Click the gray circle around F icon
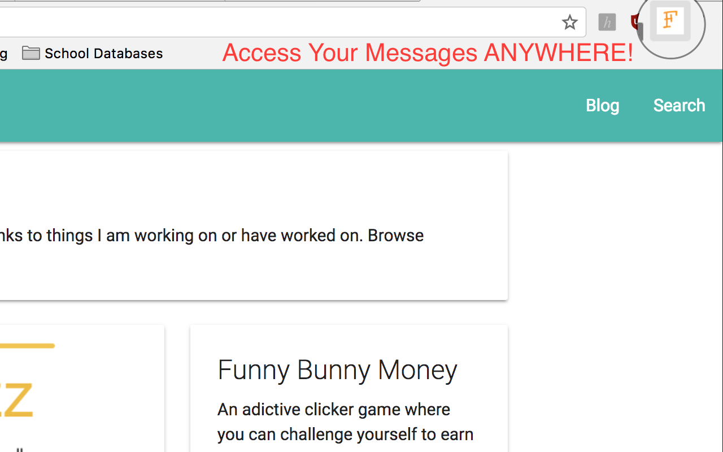This screenshot has width=723, height=452. pos(670,24)
